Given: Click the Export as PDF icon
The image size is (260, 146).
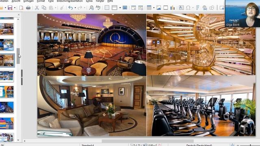Looking at the screenshot, I should click(x=21, y=8).
